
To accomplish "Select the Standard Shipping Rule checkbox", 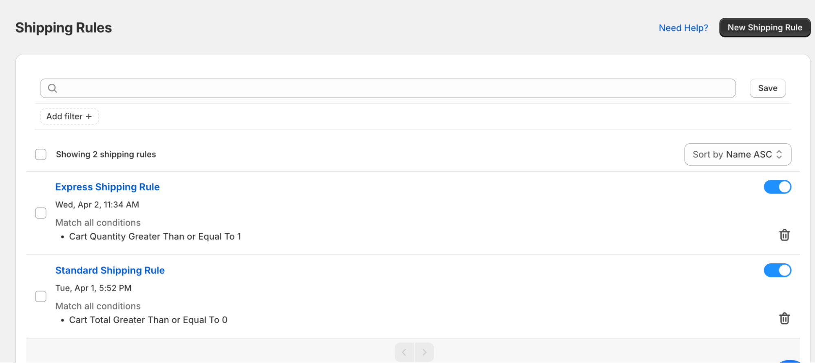I will click(x=41, y=297).
